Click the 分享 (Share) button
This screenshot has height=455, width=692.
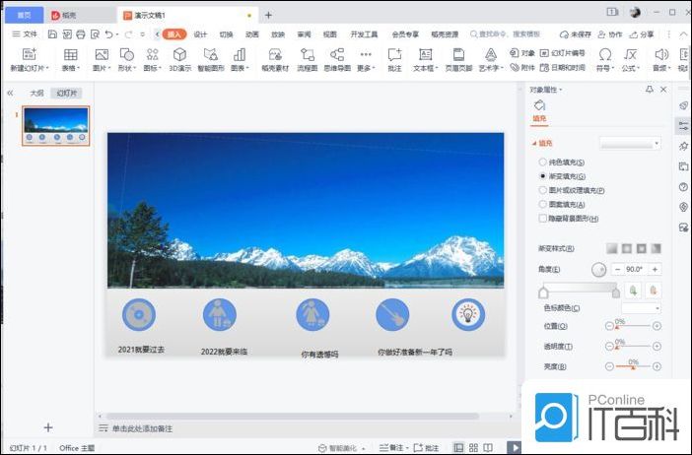642,33
